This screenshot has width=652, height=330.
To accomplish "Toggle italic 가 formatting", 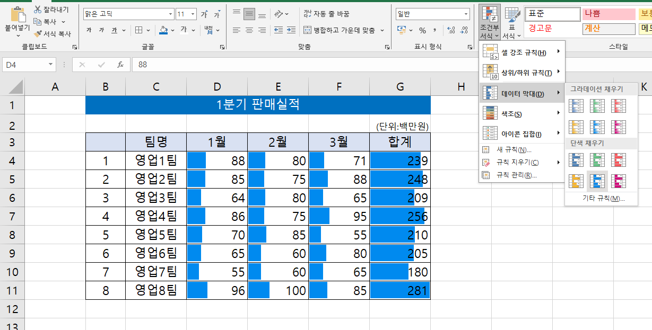I will [101, 30].
